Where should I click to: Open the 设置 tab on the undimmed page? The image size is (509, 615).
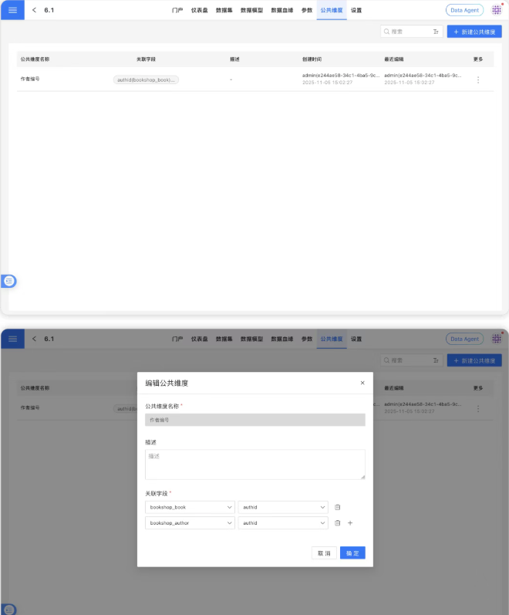356,10
